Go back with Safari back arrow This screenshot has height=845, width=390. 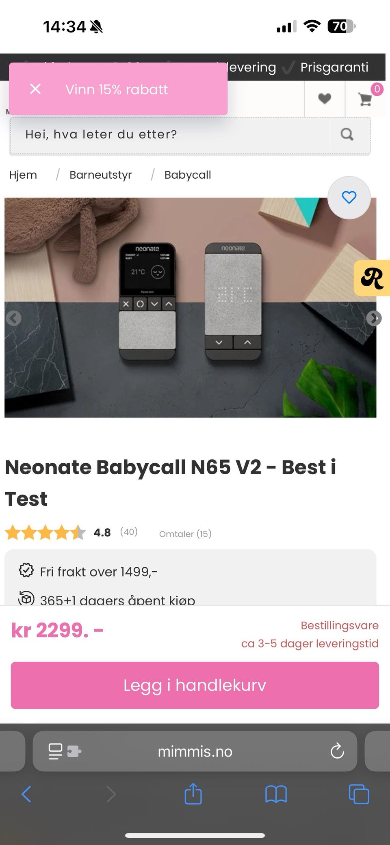point(26,794)
